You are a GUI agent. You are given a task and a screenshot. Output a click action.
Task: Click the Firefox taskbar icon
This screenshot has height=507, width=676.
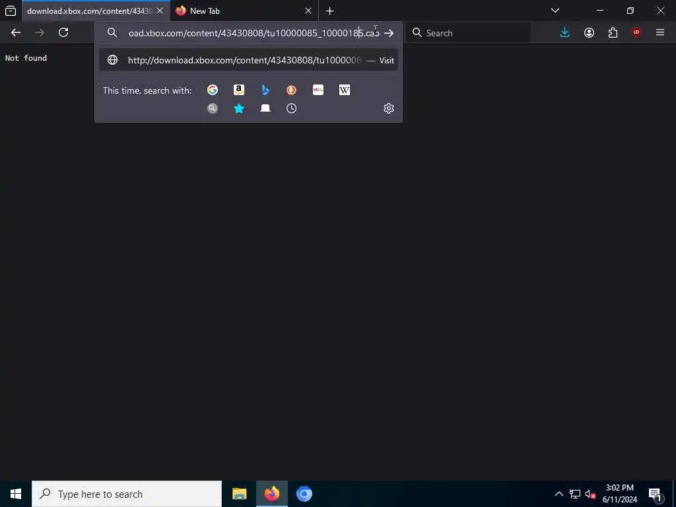click(271, 494)
